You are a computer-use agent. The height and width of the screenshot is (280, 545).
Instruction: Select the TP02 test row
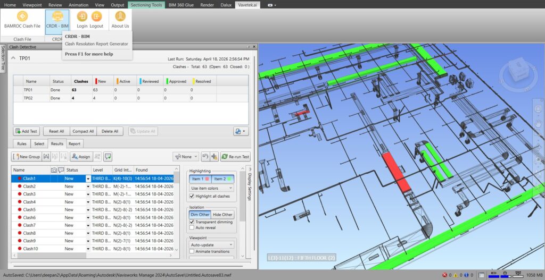click(131, 98)
